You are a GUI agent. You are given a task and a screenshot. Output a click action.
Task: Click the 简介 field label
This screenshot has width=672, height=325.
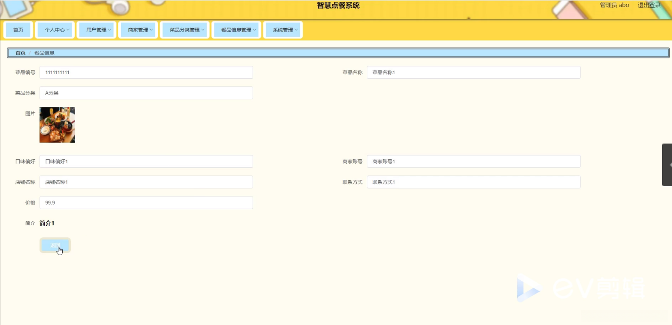pos(30,223)
